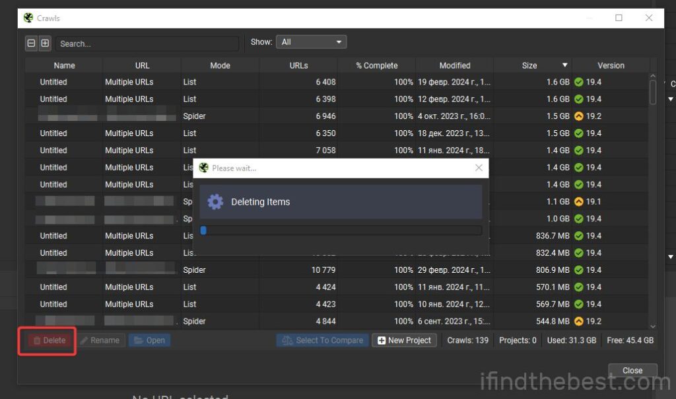
Task: Click the New Project button
Action: (x=404, y=340)
